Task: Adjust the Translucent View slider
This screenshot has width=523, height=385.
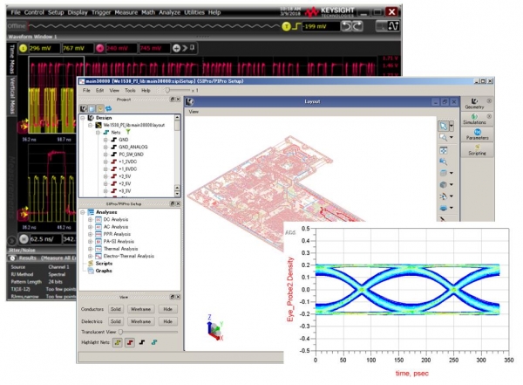Action: 122,331
